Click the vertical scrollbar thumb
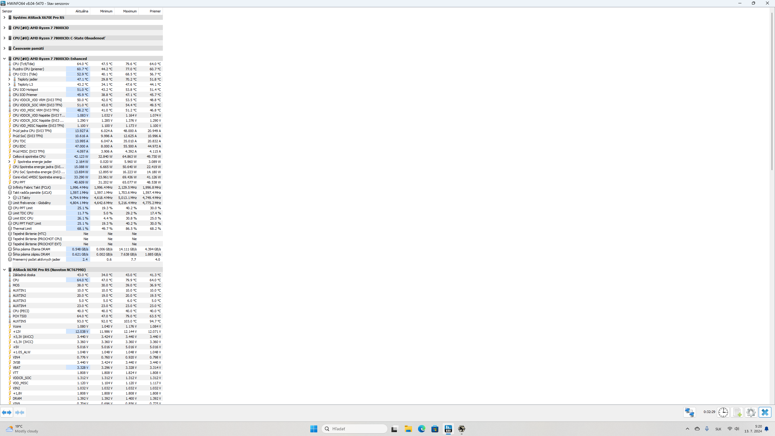 tap(772, 91)
